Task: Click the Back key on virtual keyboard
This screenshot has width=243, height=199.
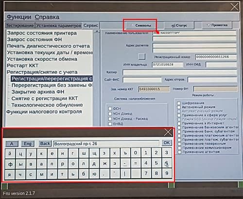Action: pos(45,144)
